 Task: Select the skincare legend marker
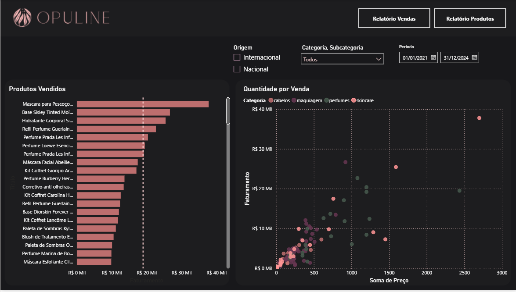pyautogui.click(x=354, y=100)
